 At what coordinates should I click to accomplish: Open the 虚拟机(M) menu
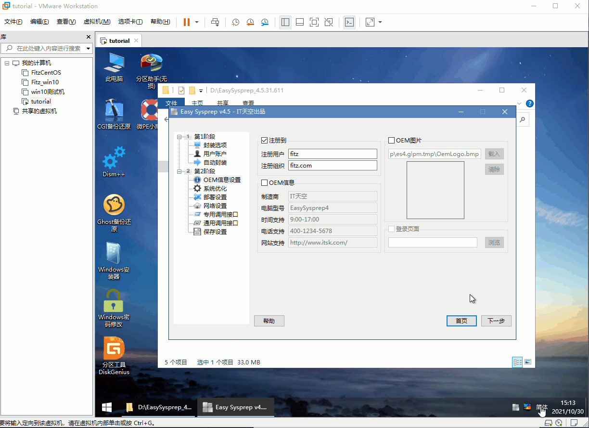(97, 22)
